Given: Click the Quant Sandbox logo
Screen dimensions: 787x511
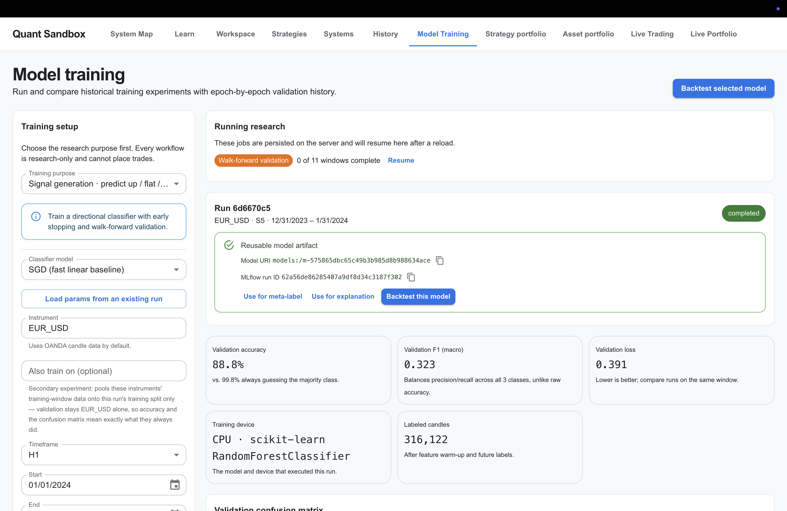Looking at the screenshot, I should click(x=49, y=34).
